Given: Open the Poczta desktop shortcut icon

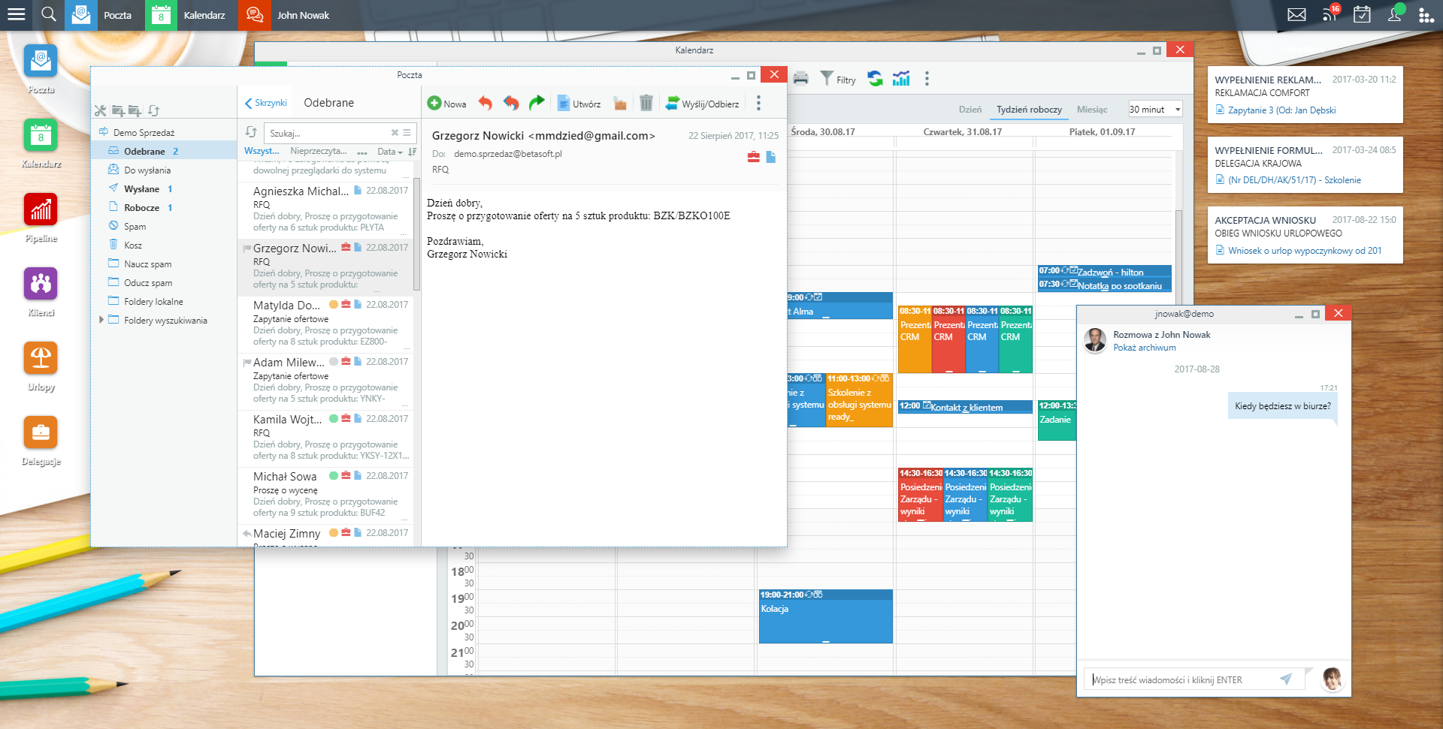Looking at the screenshot, I should pos(41,61).
